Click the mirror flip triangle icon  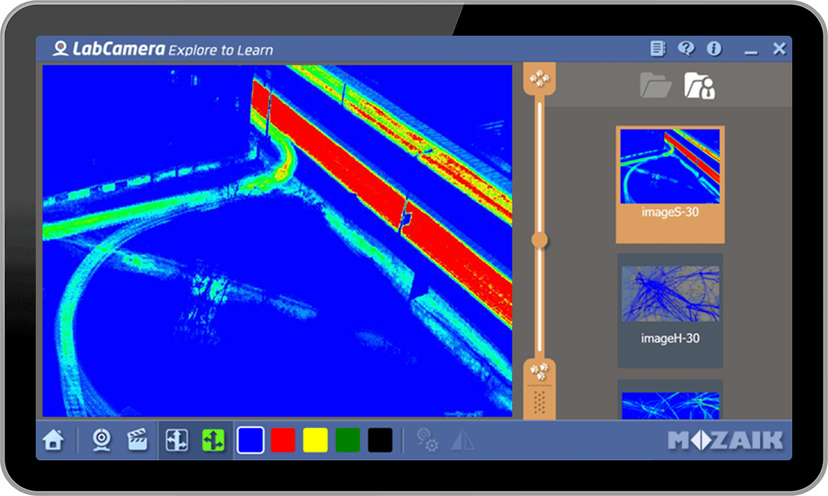click(x=463, y=441)
